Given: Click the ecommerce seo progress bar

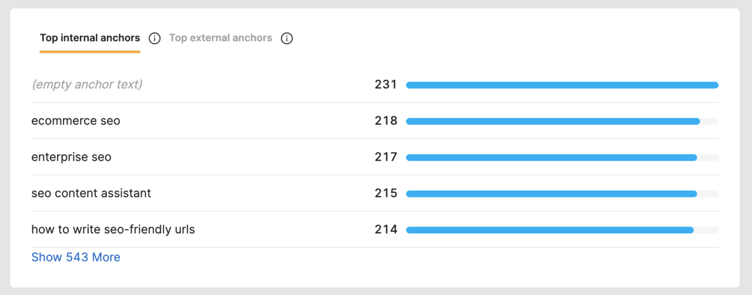Looking at the screenshot, I should (552, 121).
